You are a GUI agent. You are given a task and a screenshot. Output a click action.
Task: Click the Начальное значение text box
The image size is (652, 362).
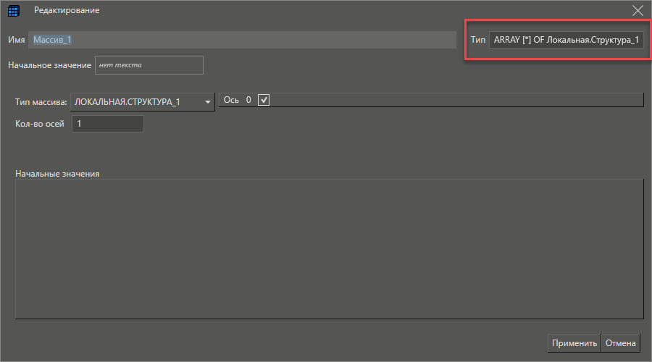tap(149, 65)
